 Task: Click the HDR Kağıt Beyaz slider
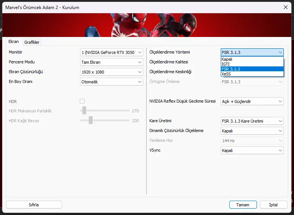point(105,120)
